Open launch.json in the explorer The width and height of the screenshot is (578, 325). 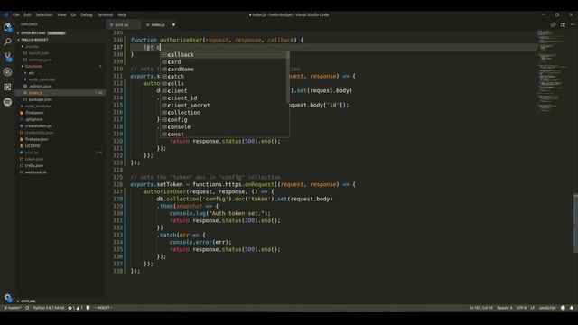tap(61, 53)
